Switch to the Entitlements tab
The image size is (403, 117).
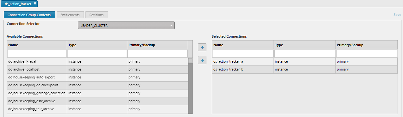(x=70, y=15)
